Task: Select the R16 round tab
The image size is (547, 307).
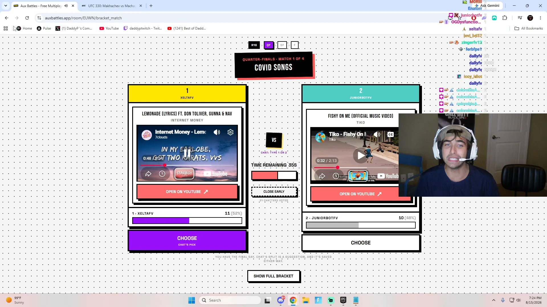Action: click(x=254, y=45)
